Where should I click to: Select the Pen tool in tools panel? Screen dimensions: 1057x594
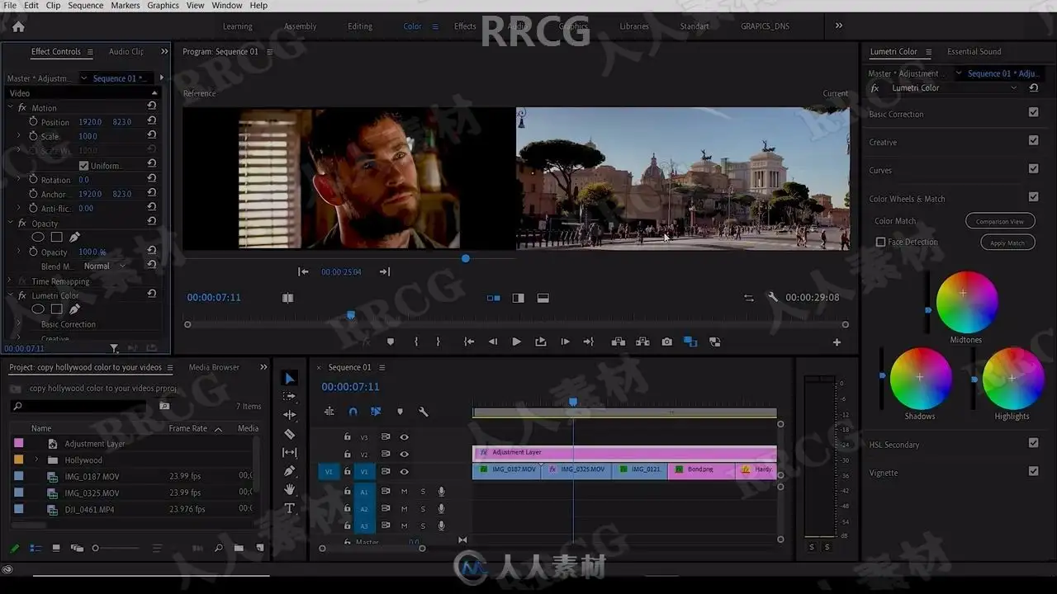tap(289, 471)
